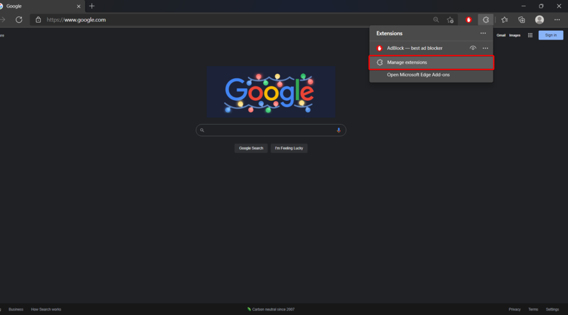Click the voice search microphone icon
568x315 pixels.
[x=339, y=130]
